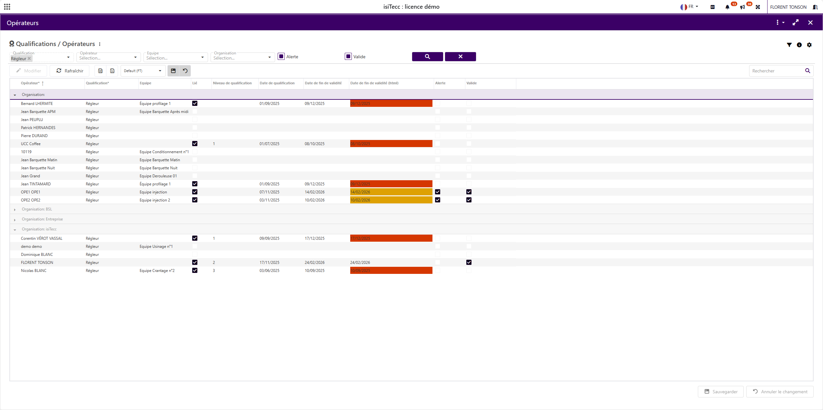Open the Opérateurs window options menu

pos(780,23)
